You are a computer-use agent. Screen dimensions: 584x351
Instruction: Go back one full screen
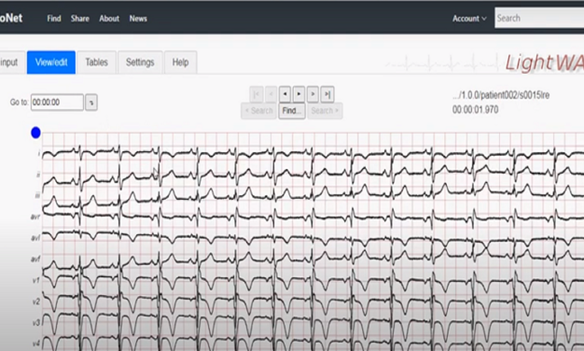pos(271,94)
